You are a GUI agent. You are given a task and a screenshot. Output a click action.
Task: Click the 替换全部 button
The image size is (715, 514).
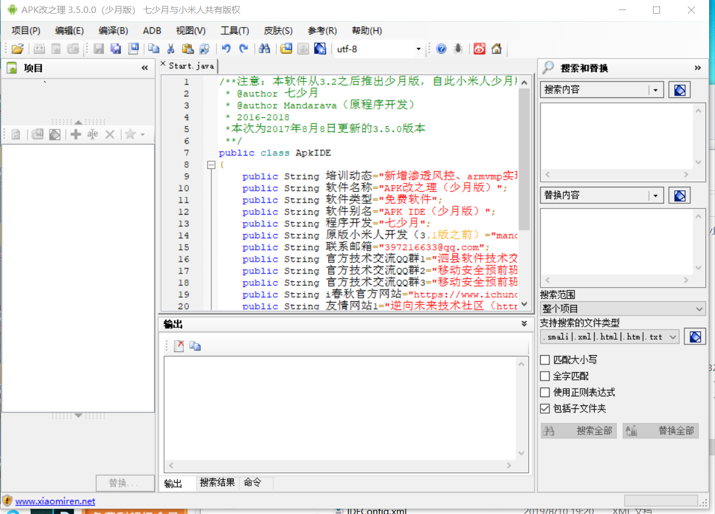pyautogui.click(x=661, y=431)
